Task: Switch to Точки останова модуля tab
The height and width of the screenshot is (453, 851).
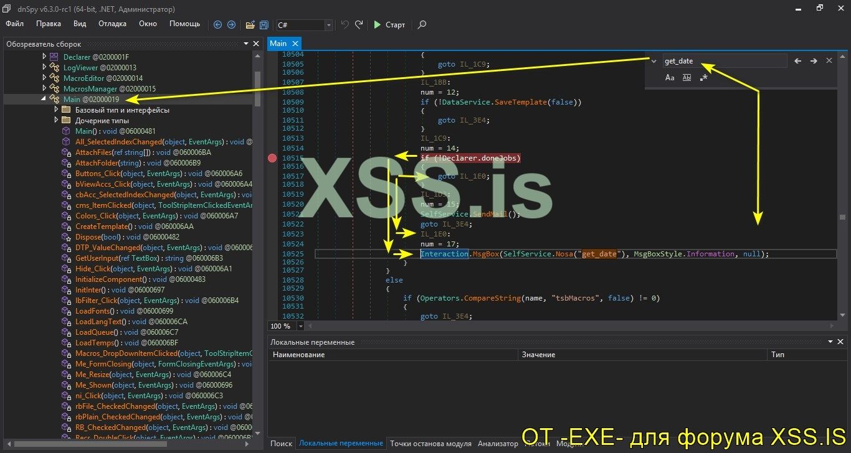Action: (x=430, y=444)
